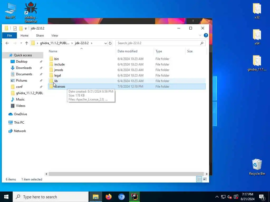Click the Properties checkmark quick access icon
This screenshot has width=270, height=202.
(15, 28)
